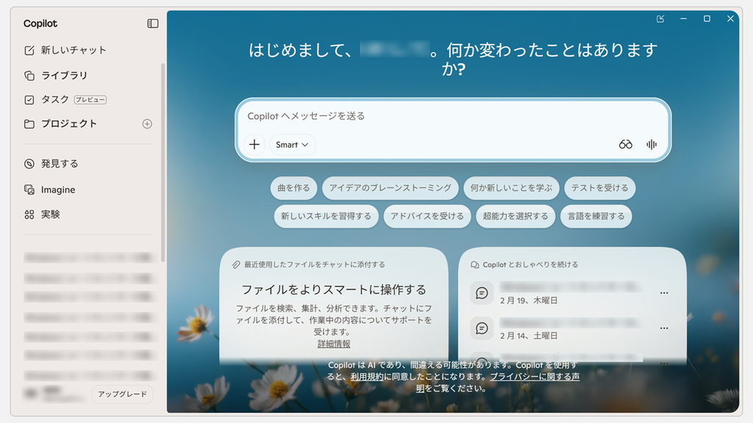The height and width of the screenshot is (423, 753).
Task: Choose the テストを受ける chip
Action: coord(600,188)
